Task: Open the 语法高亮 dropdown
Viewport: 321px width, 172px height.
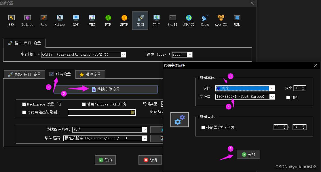Action: click(145, 138)
